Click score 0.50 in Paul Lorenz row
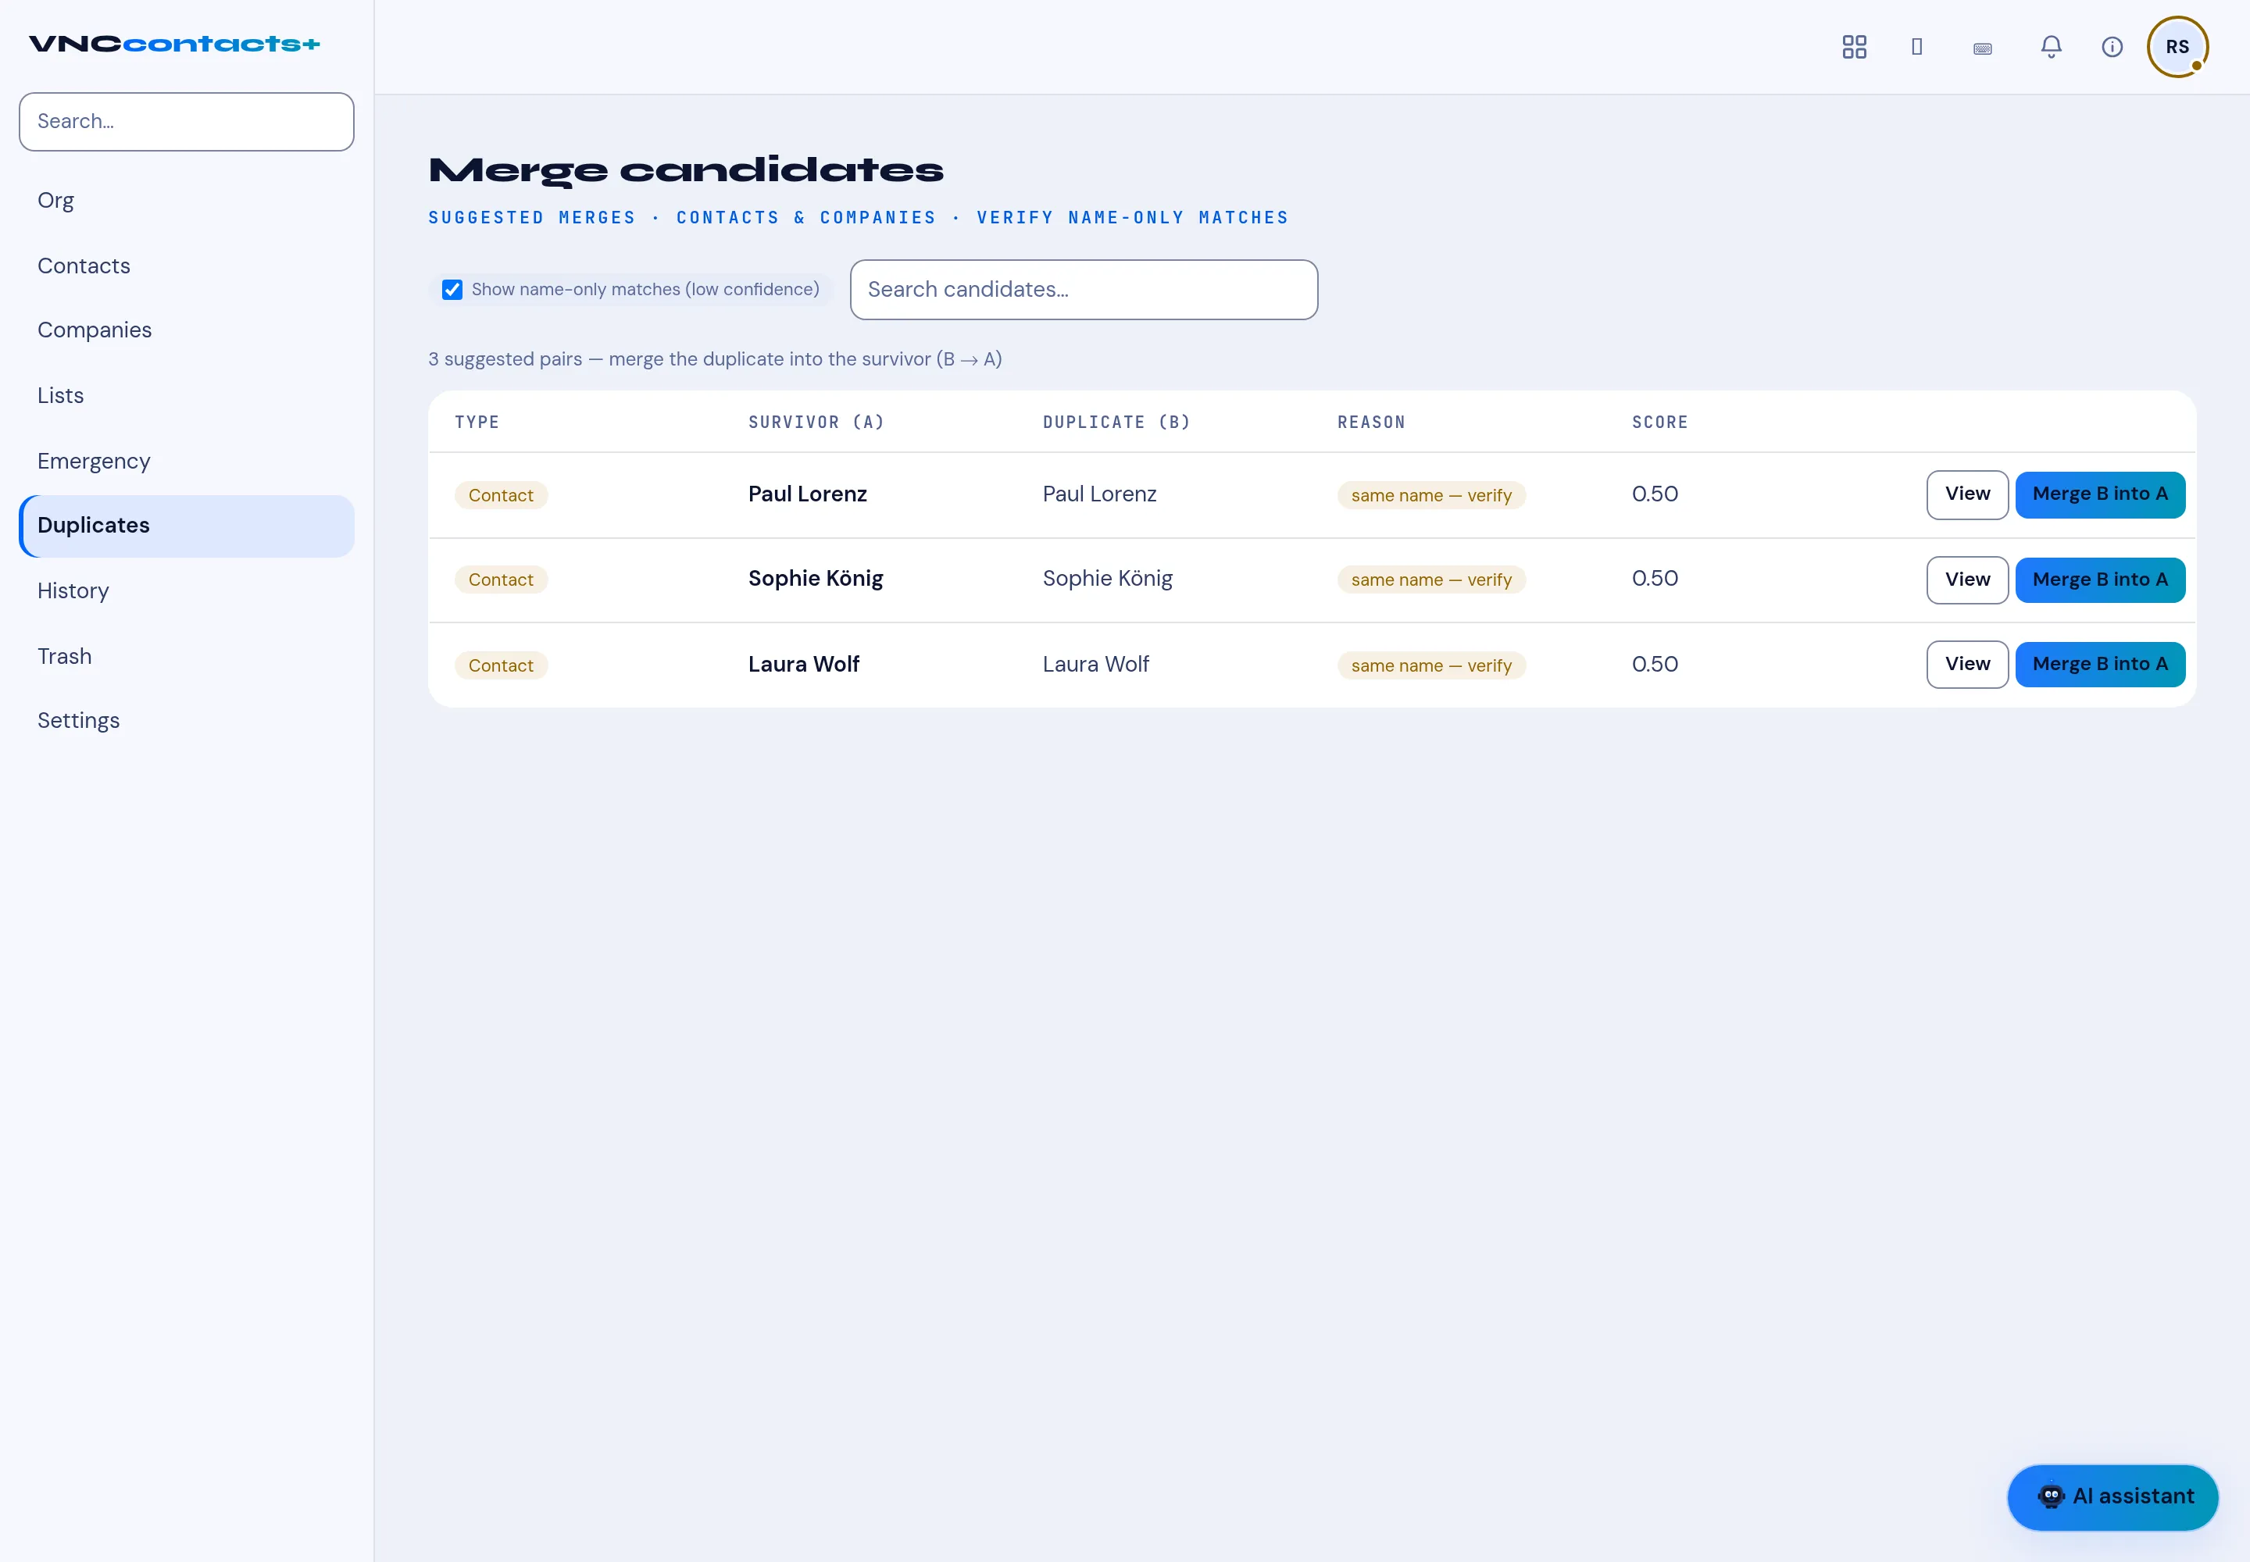Screen dimensions: 2250x1562 click(1654, 494)
